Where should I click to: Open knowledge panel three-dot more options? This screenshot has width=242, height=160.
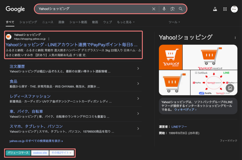click(x=235, y=38)
